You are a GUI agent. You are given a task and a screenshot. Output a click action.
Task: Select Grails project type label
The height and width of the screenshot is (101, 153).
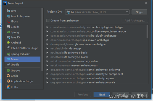14,76
